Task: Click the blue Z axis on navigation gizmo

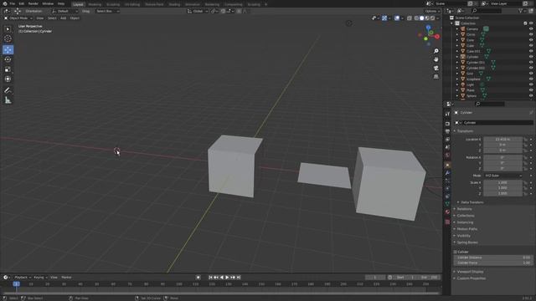Action: point(428,28)
